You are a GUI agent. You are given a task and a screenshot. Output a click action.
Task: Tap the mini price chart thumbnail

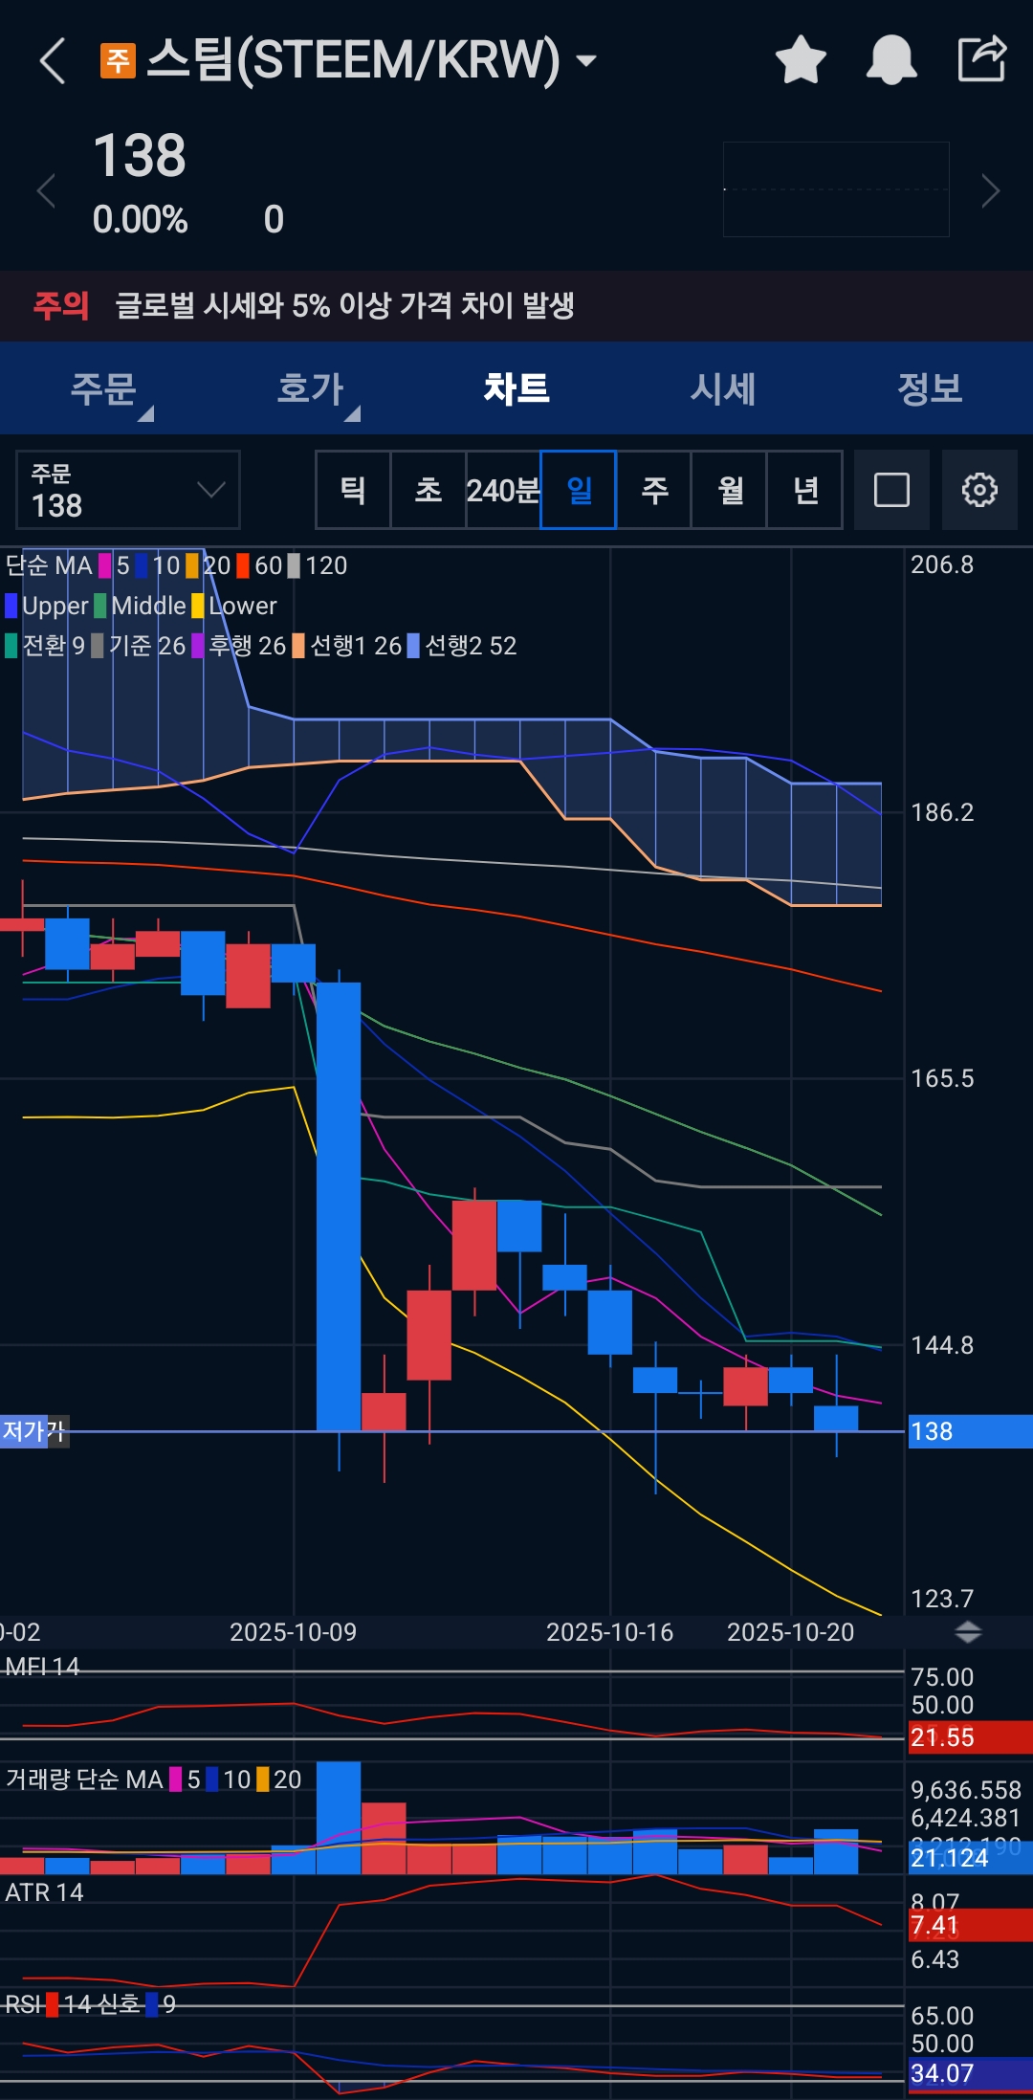pyautogui.click(x=836, y=189)
